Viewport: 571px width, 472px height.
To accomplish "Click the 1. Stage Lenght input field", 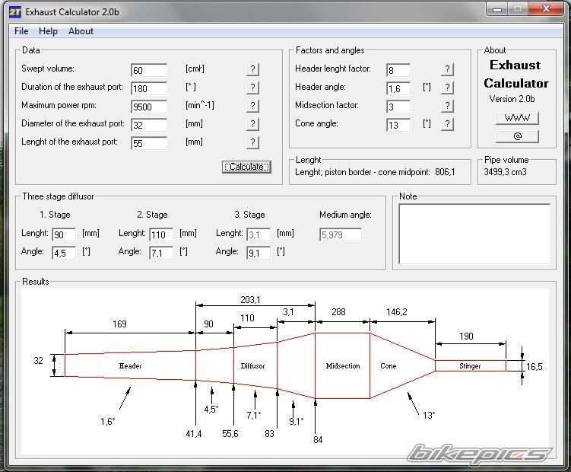I will 63,234.
